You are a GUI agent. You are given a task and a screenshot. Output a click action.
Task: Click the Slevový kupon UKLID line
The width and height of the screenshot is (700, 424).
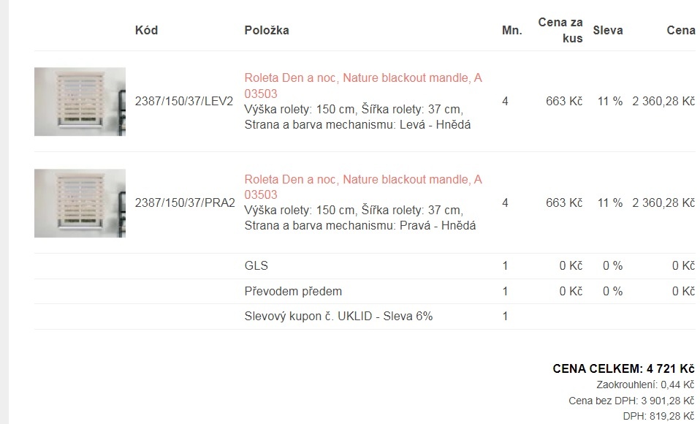(x=338, y=317)
